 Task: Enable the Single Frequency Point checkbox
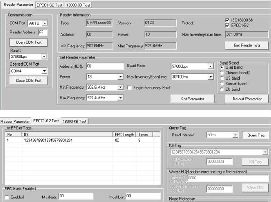click(x=130, y=88)
